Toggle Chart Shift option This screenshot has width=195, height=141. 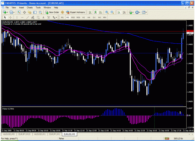124,12
